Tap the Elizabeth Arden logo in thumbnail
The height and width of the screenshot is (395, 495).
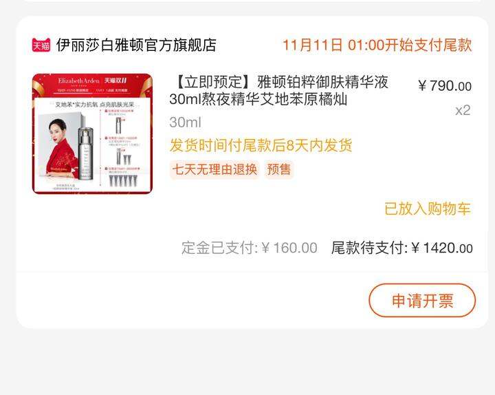78,81
